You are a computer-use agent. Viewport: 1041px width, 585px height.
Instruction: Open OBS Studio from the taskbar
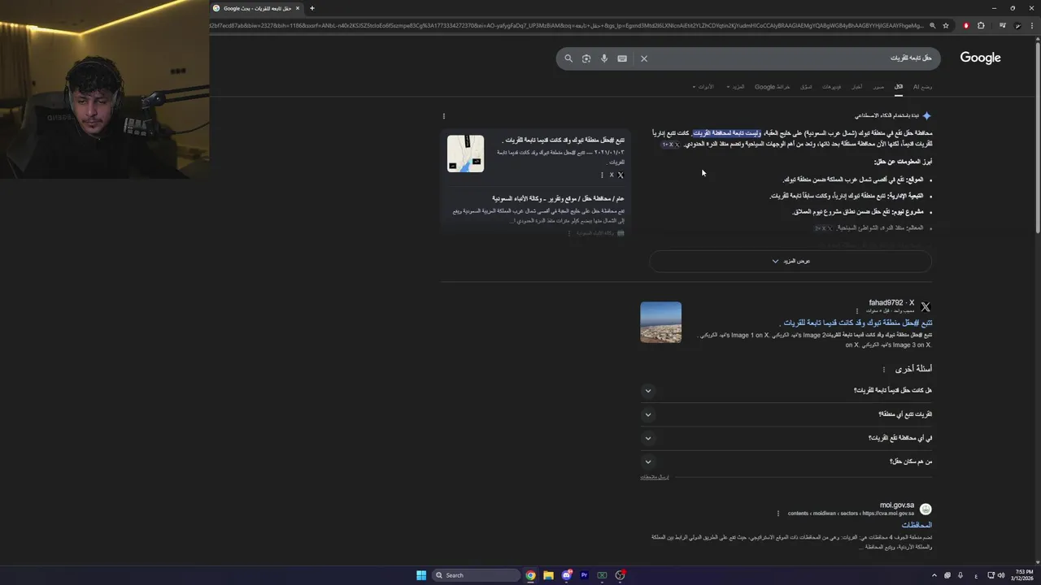coord(620,575)
